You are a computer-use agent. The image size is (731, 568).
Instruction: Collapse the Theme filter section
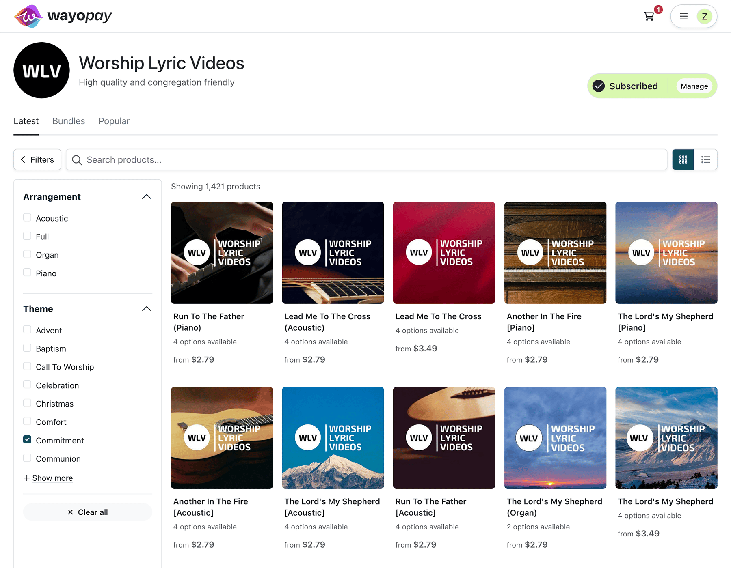tap(147, 309)
